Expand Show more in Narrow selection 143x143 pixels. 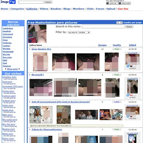pos(12,69)
